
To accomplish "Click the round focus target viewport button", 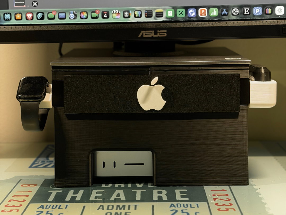I will point(35,4).
